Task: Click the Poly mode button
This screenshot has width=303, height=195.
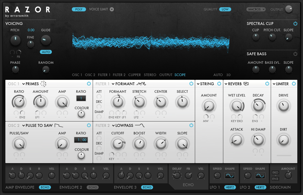Action: coord(79,9)
